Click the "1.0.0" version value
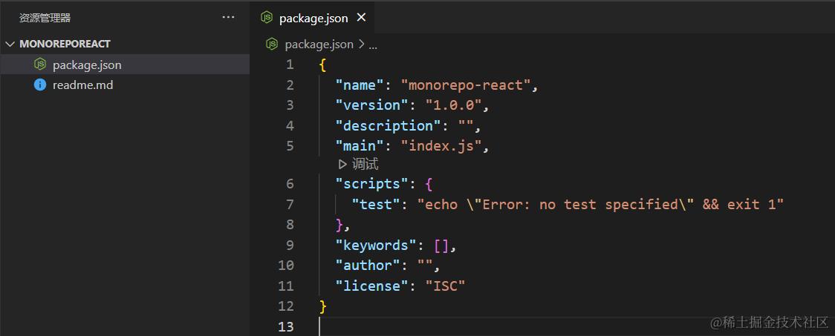The width and height of the screenshot is (835, 336). 453,105
